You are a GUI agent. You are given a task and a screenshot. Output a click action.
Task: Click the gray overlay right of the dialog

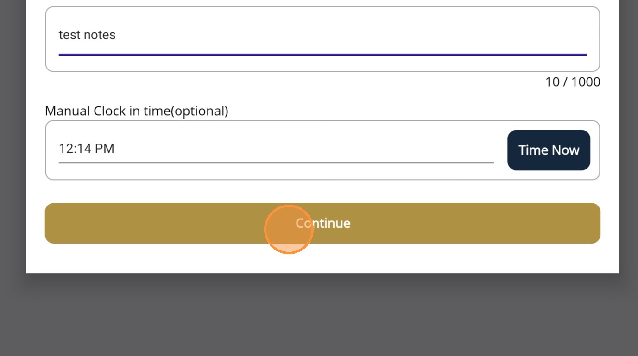628,139
